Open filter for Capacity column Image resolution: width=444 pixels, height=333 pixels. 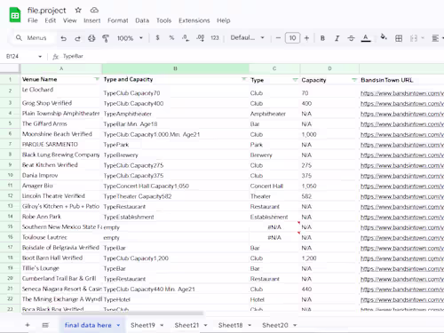(x=354, y=80)
